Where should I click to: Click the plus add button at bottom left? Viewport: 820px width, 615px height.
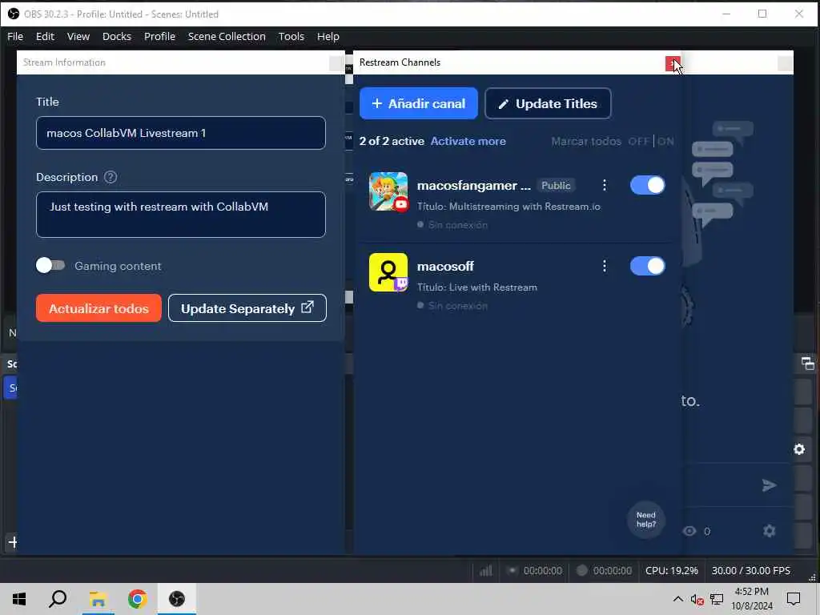13,542
